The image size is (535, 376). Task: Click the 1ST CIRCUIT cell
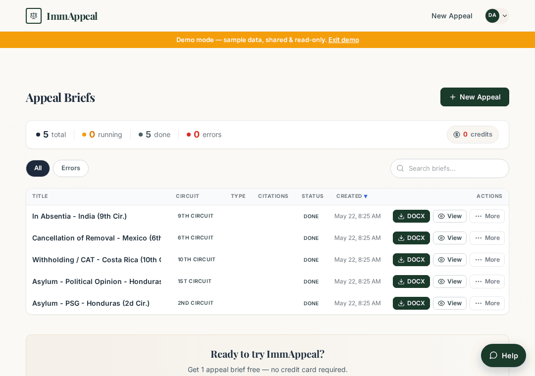(195, 282)
